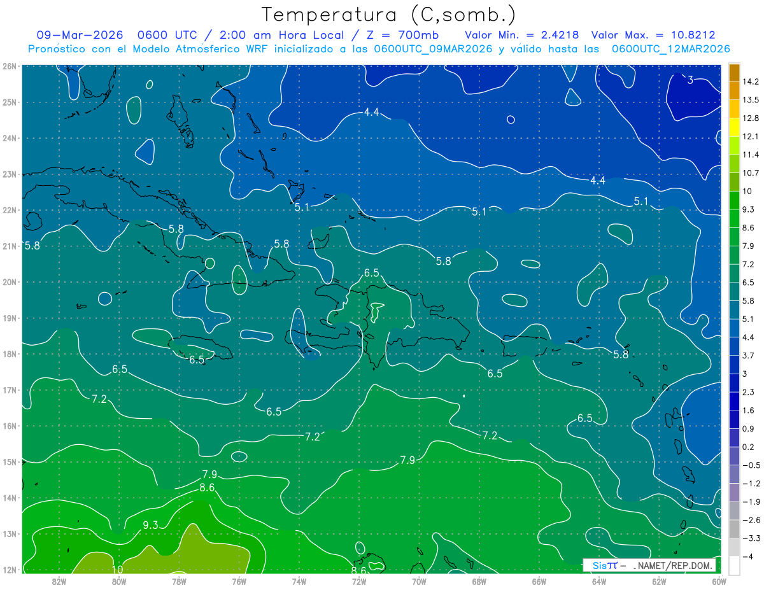This screenshot has width=764, height=590.
Task: Click the 24N latitude axis label
Action: pos(9,138)
